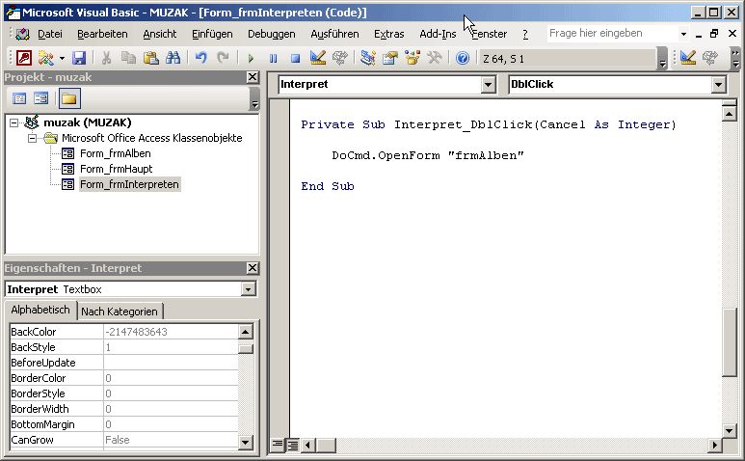This screenshot has width=745, height=461.
Task: Expand main toolbar options chevron
Action: click(x=663, y=59)
